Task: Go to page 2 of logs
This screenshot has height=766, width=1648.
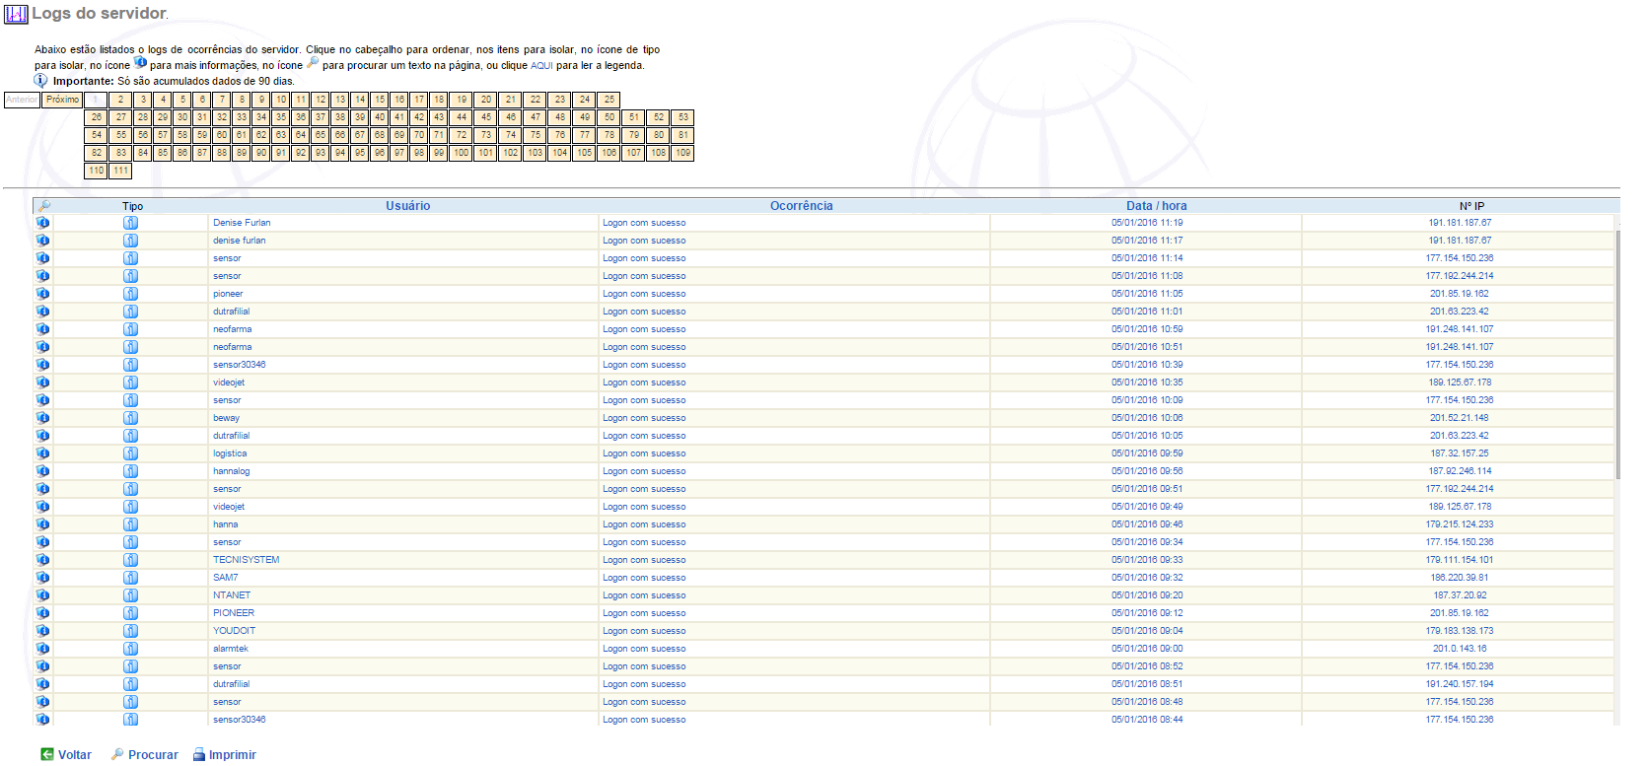Action: coord(120,100)
